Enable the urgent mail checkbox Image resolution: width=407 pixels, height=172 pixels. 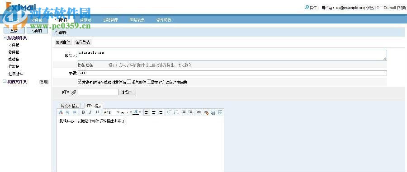129,82
